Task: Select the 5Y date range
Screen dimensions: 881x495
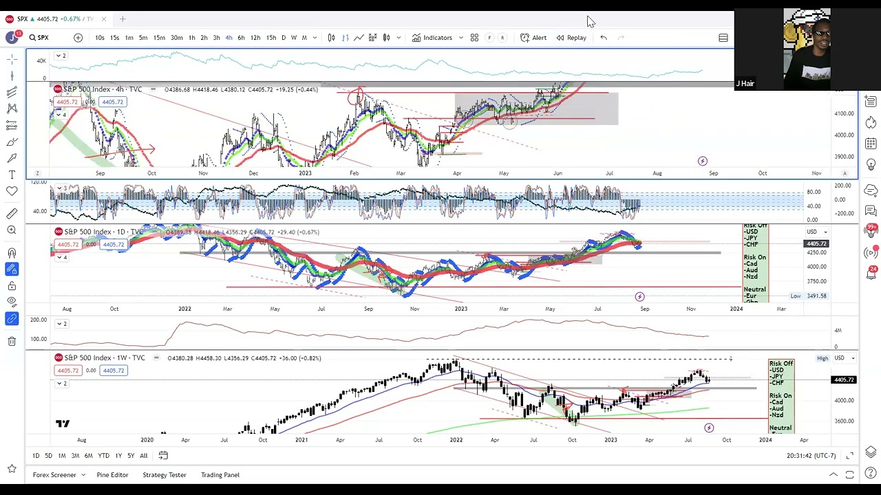Action: 131,456
